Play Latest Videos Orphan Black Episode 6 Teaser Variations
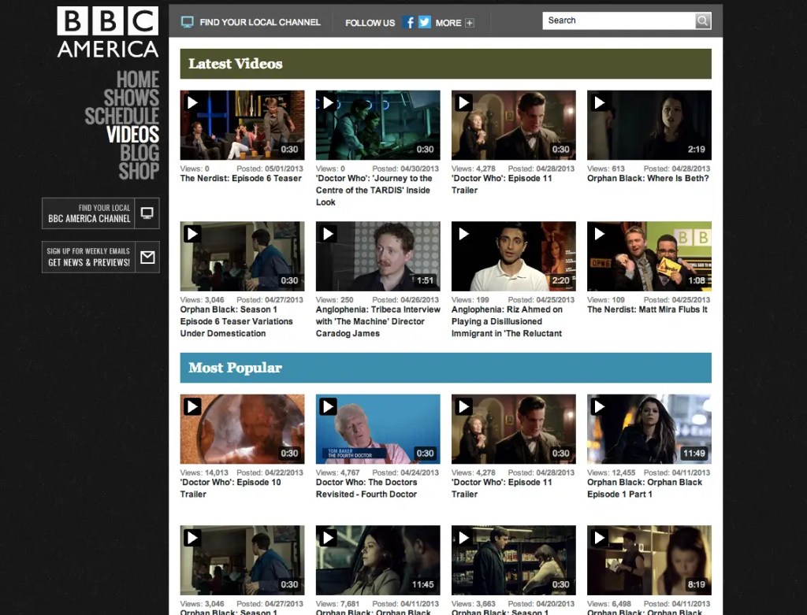Screen dimensions: 807x615 pyautogui.click(x=192, y=233)
